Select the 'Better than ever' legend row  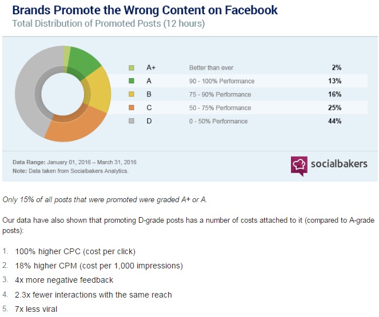[211, 67]
